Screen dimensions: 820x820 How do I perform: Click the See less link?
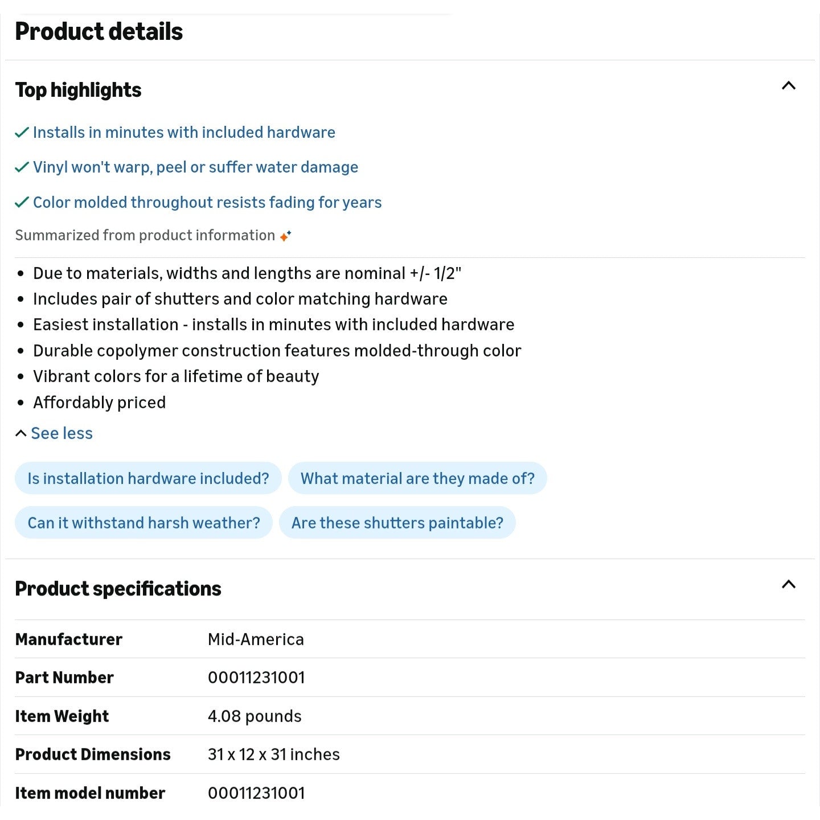pos(61,433)
